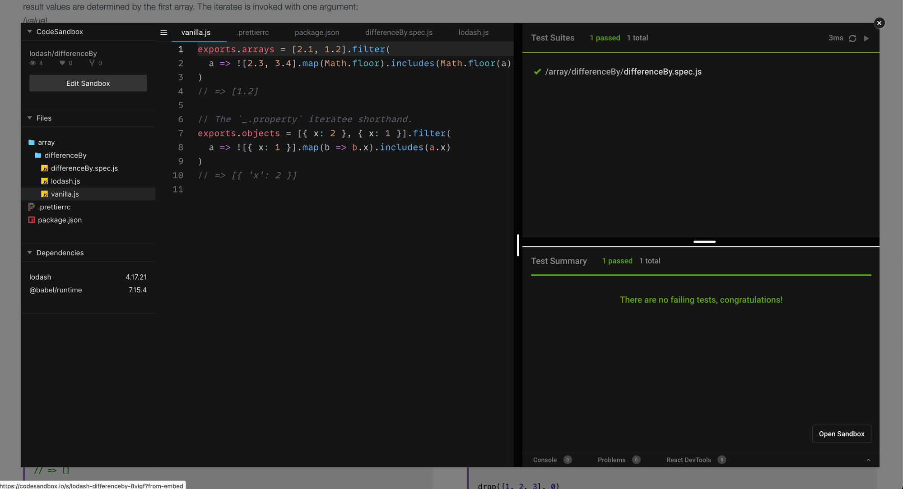Click the horizontal test panel resize handle
The width and height of the screenshot is (903, 489).
tap(704, 242)
